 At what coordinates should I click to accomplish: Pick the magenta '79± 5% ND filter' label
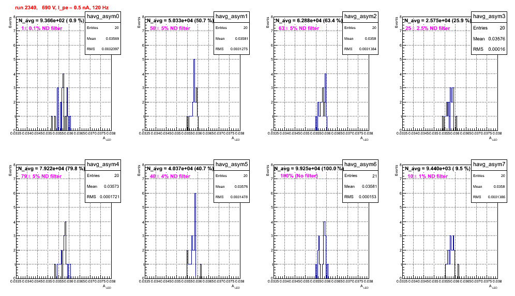coord(41,176)
